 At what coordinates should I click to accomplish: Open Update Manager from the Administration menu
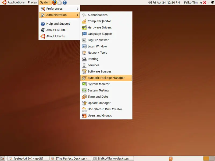[x=106, y=103]
